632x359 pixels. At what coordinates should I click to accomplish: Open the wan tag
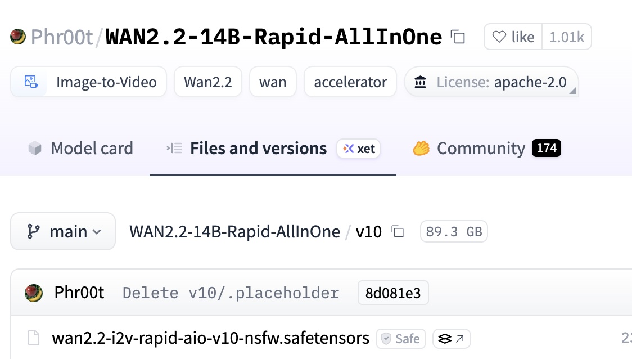273,82
